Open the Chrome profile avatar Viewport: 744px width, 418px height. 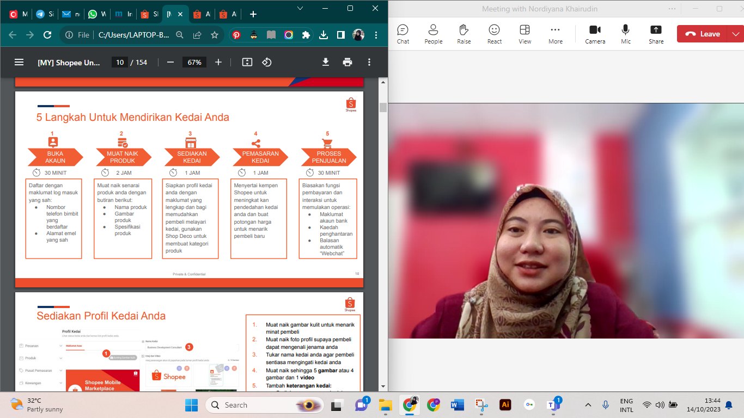click(x=358, y=35)
